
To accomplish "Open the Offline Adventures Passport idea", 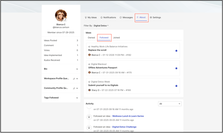I will click(103, 68).
